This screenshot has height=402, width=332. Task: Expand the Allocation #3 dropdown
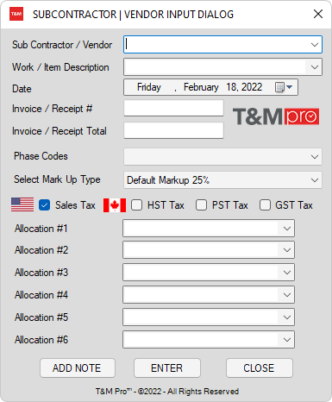pos(286,273)
